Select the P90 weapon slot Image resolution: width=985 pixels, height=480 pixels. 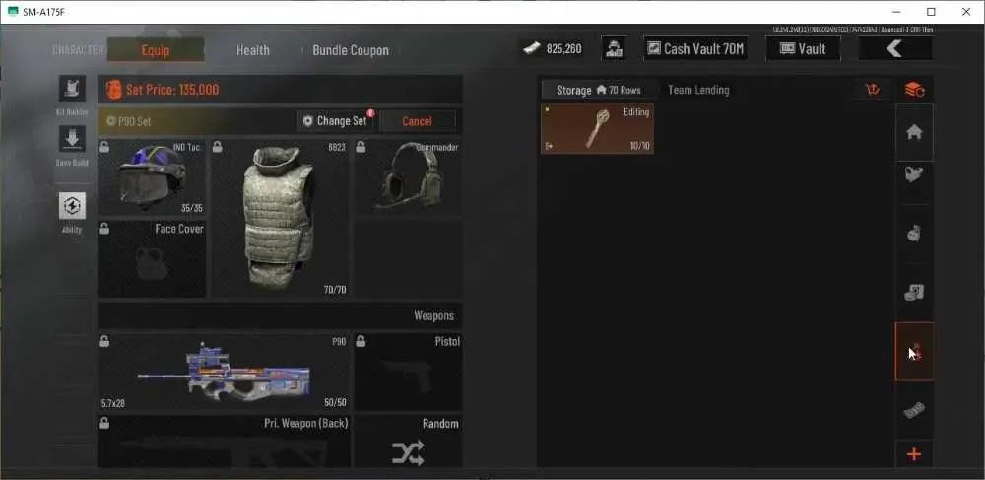(224, 372)
